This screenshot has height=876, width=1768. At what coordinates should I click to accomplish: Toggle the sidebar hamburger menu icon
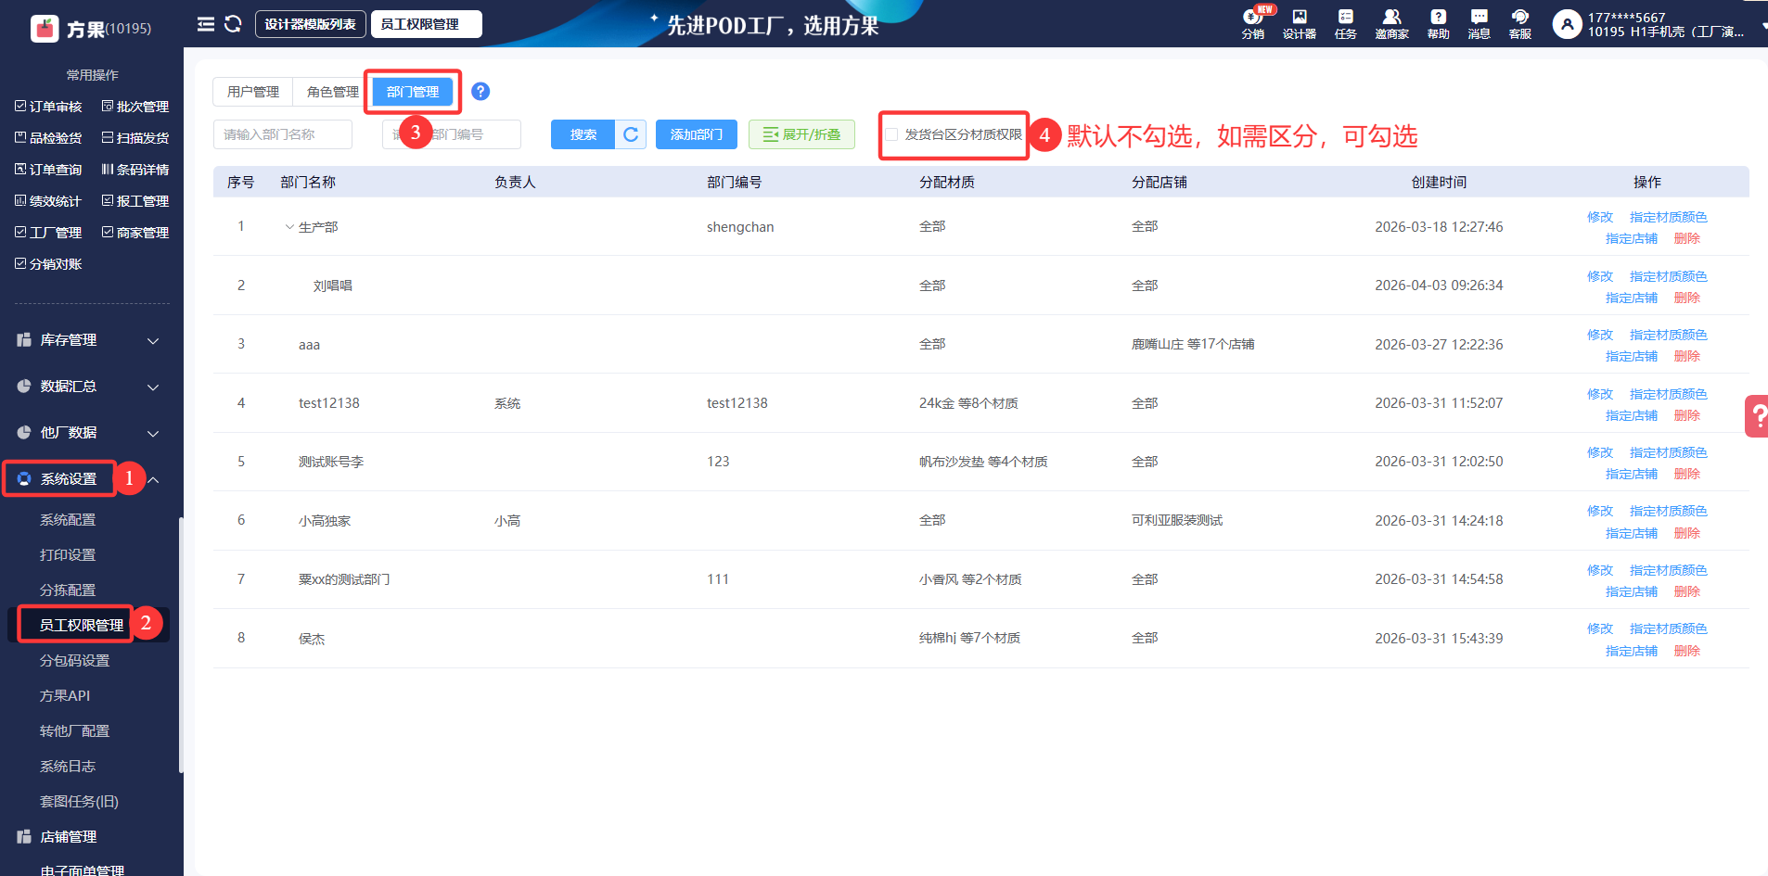point(206,24)
